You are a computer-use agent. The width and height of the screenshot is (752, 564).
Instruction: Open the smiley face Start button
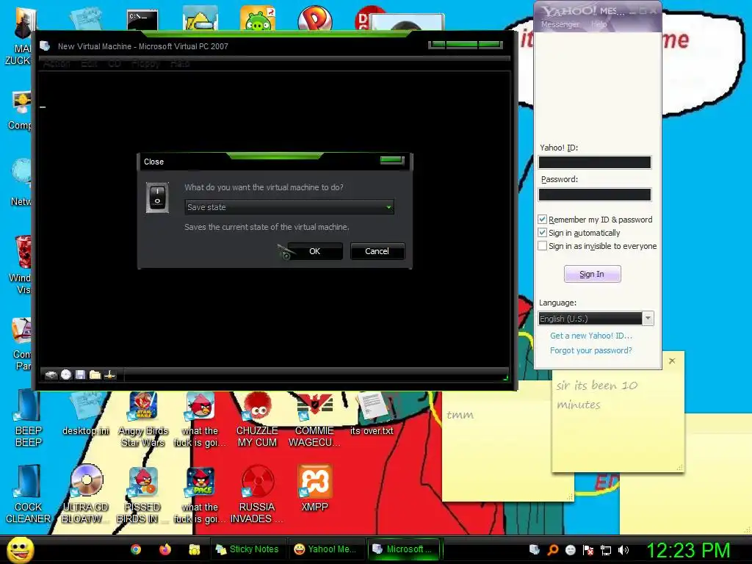tap(21, 549)
